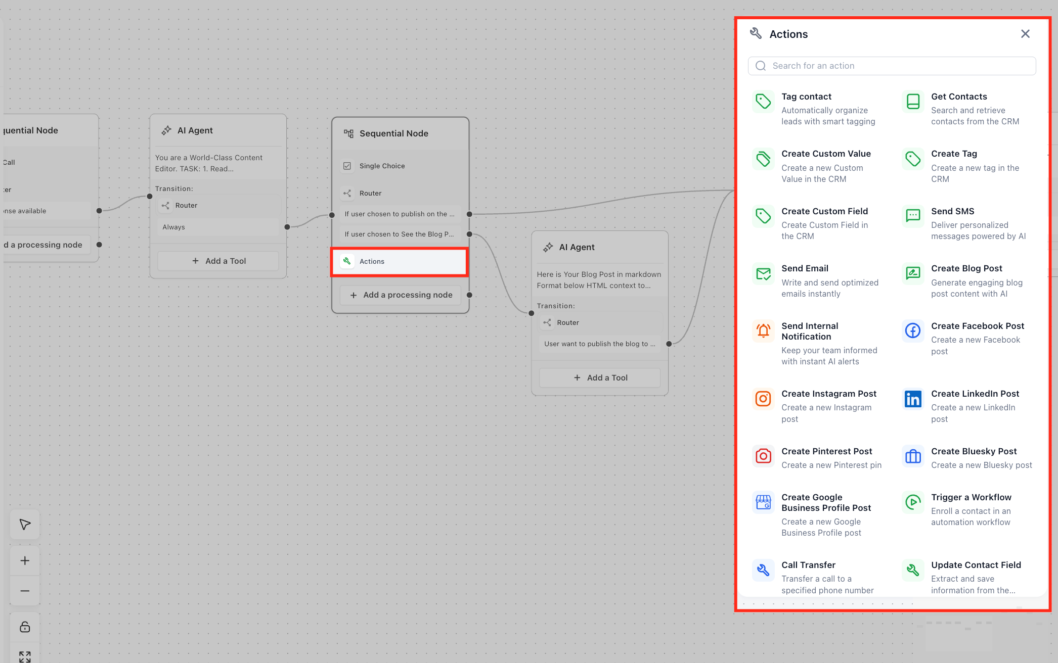
Task: Click the Sequential Node header title
Action: coord(394,133)
